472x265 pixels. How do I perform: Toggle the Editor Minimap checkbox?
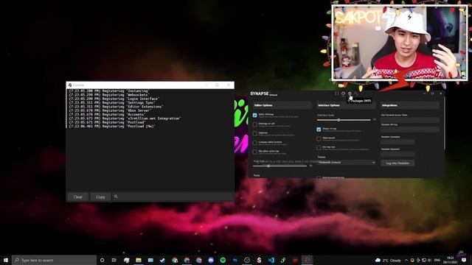pyautogui.click(x=254, y=115)
